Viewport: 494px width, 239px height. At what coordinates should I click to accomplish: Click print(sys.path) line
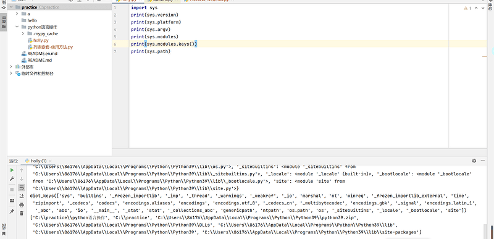coord(151,51)
